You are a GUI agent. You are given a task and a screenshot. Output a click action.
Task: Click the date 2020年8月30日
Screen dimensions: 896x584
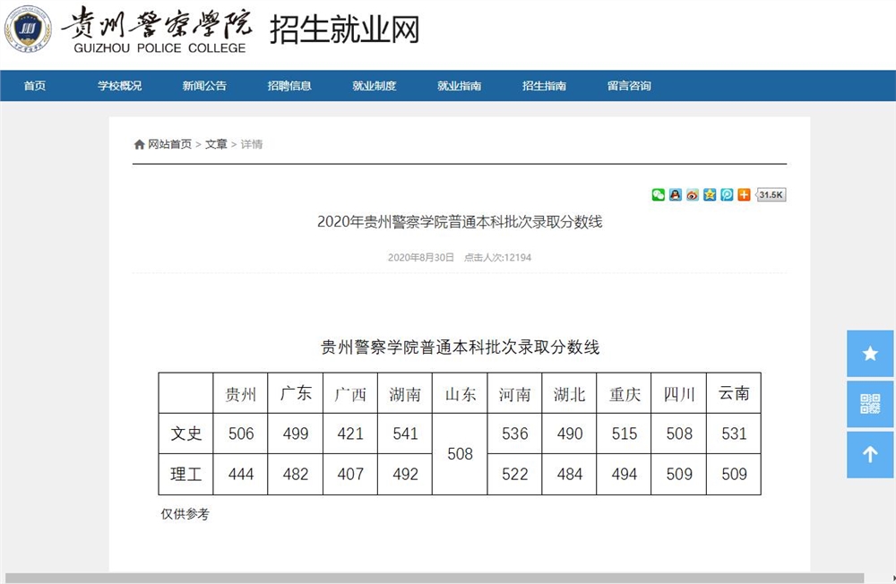pos(420,258)
